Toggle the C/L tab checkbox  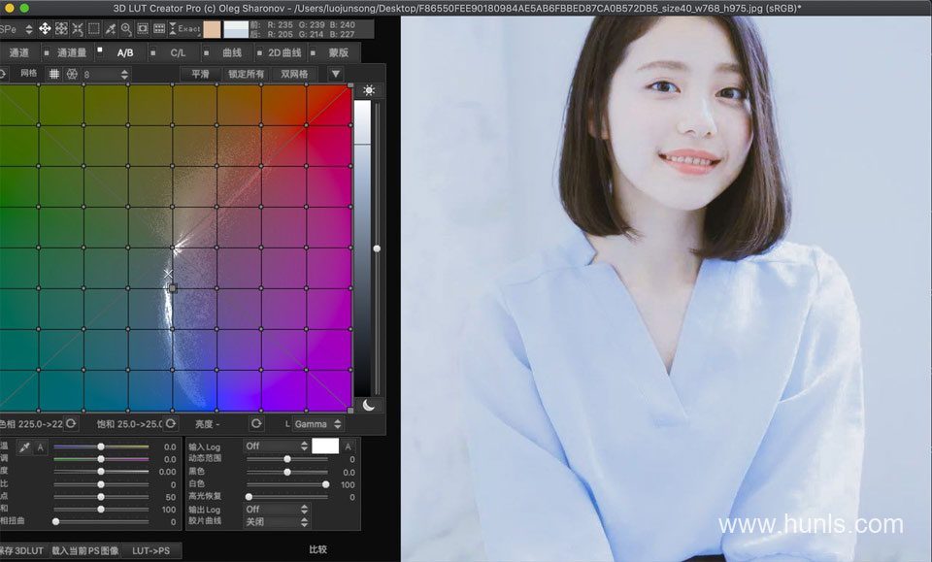tap(152, 52)
